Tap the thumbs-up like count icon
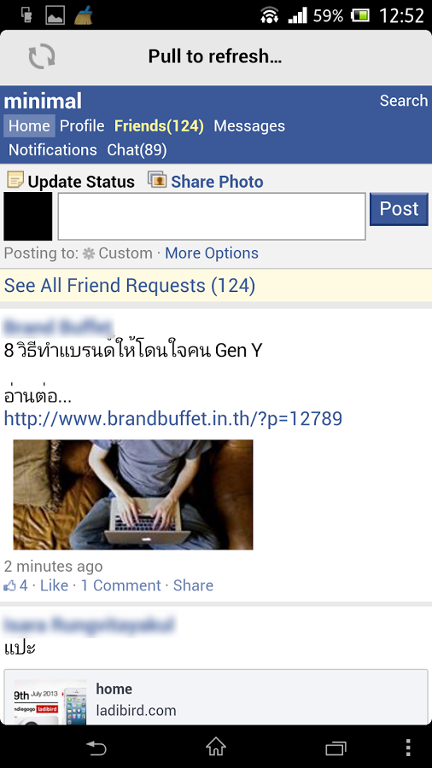The height and width of the screenshot is (768, 432). [x=9, y=585]
